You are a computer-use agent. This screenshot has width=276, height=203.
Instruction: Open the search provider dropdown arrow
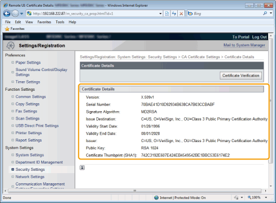271,14
